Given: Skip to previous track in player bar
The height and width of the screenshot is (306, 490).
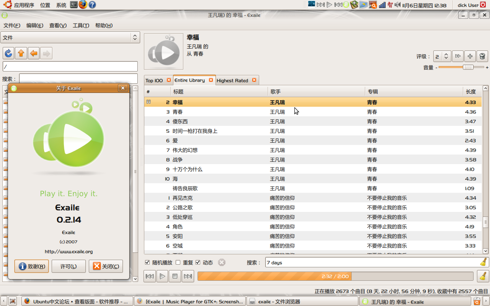Looking at the screenshot, I should (150, 276).
